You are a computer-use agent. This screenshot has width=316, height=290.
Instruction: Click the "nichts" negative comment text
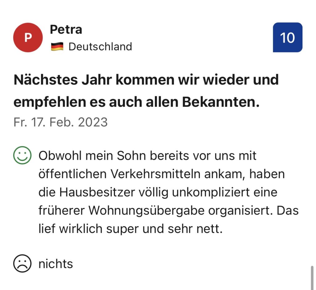(x=56, y=264)
